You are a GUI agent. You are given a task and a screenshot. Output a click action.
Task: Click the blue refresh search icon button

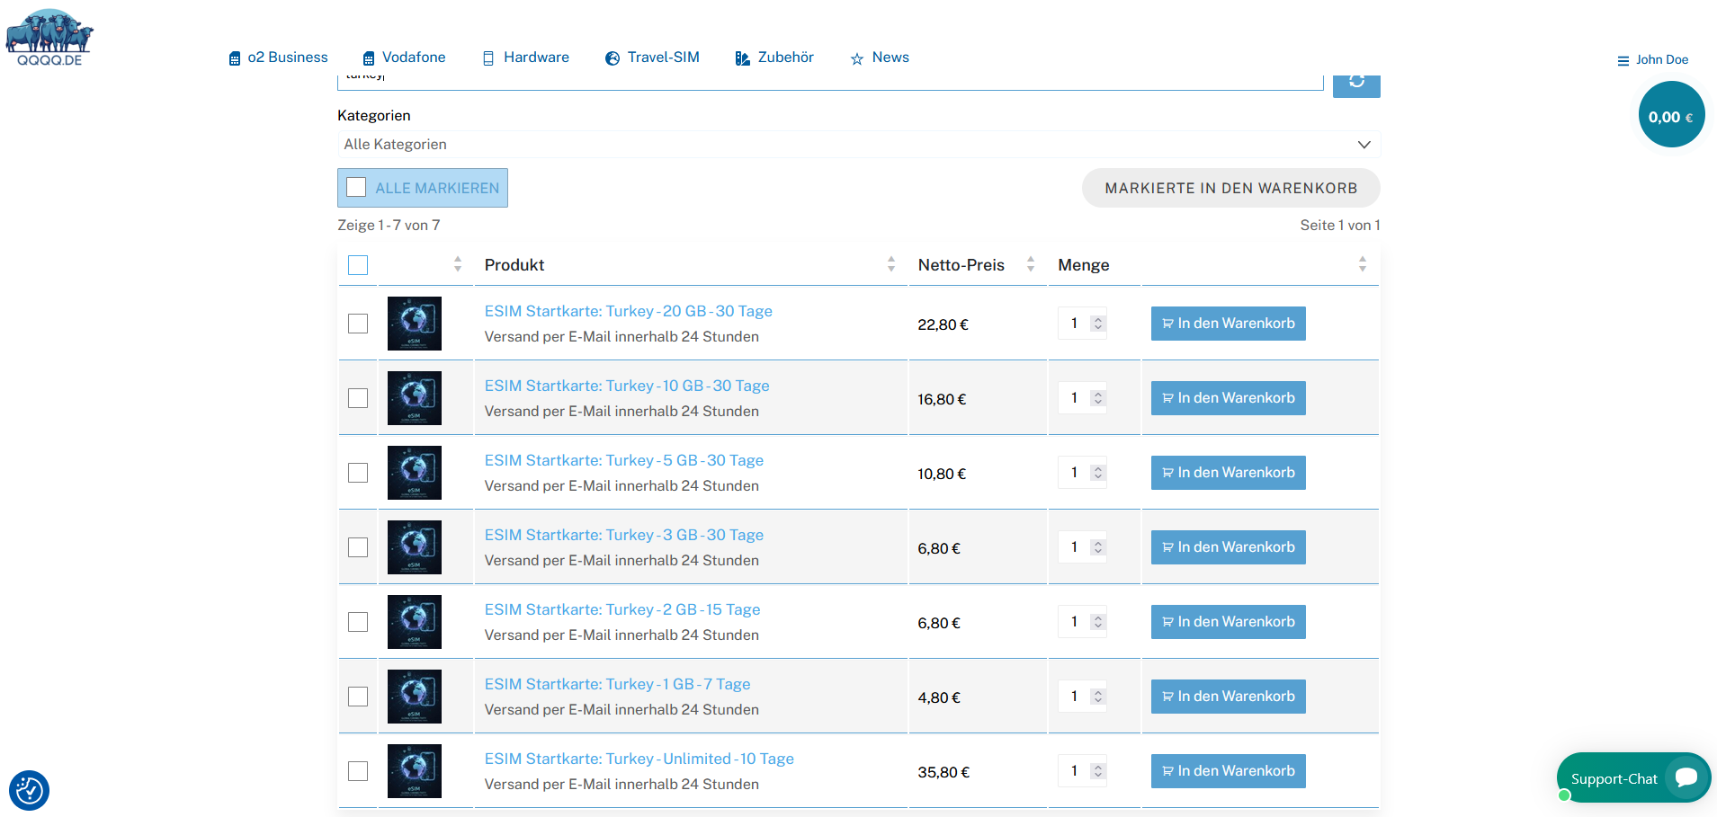(1355, 83)
